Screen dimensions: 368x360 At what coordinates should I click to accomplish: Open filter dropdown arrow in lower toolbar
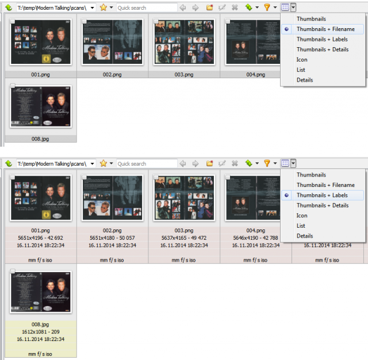click(x=275, y=163)
